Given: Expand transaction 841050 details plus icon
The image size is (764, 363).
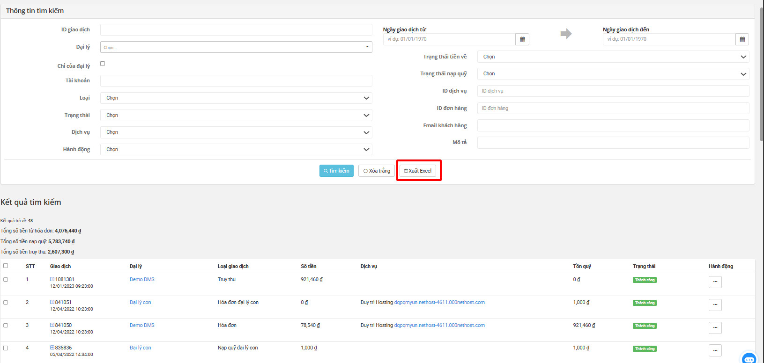Looking at the screenshot, I should tap(52, 325).
